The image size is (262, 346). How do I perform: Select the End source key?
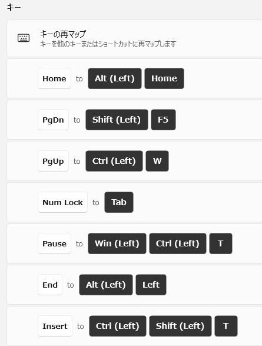coord(50,285)
